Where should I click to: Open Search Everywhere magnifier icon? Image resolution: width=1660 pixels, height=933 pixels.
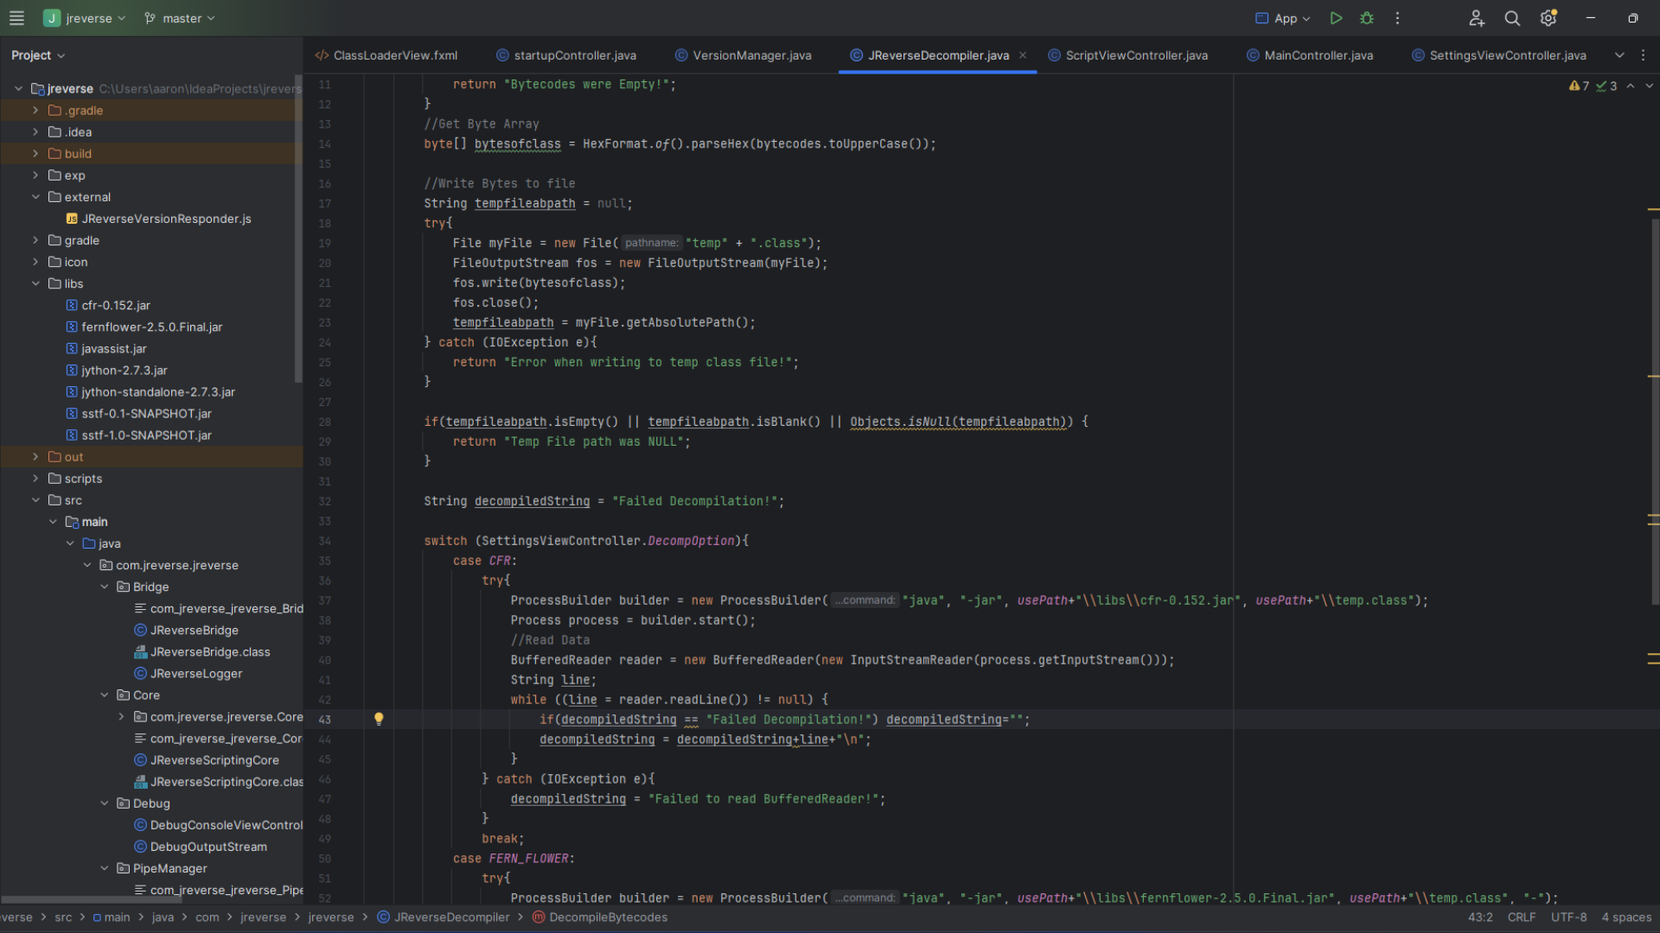click(x=1512, y=18)
